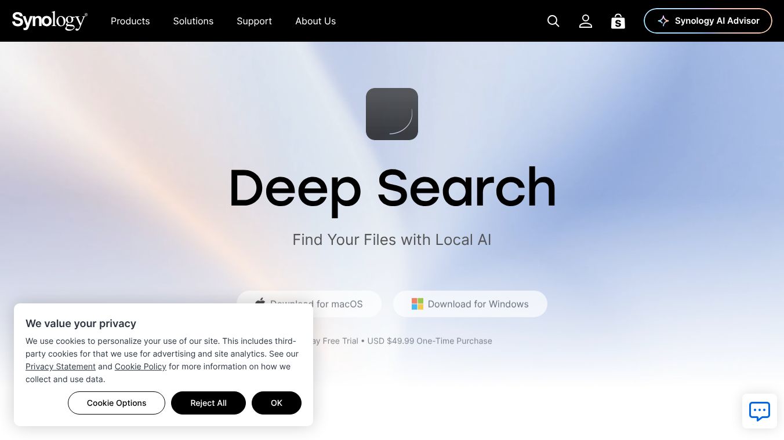Open the Privacy Statement link
Screen dimensions: 784x440
pyautogui.click(x=60, y=366)
